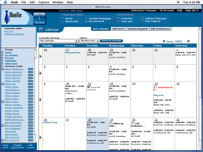The width and height of the screenshot is (203, 152).
Task: Click the week arrow for the Sunday 16 row
Action: pyautogui.click(x=41, y=137)
